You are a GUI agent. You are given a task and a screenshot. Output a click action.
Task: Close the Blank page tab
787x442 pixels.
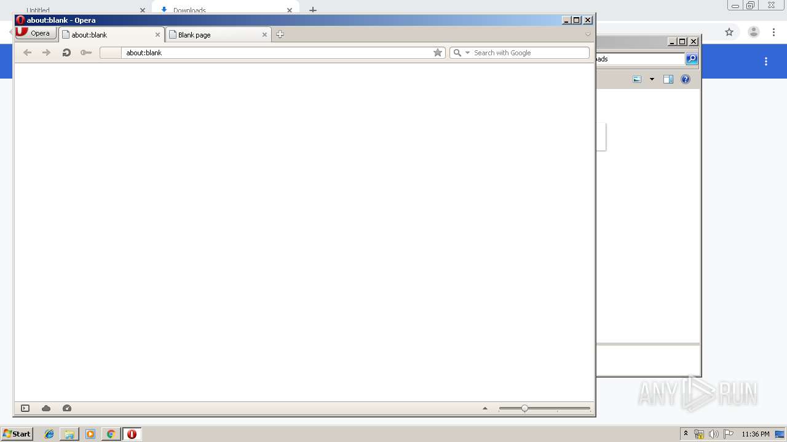tap(265, 35)
